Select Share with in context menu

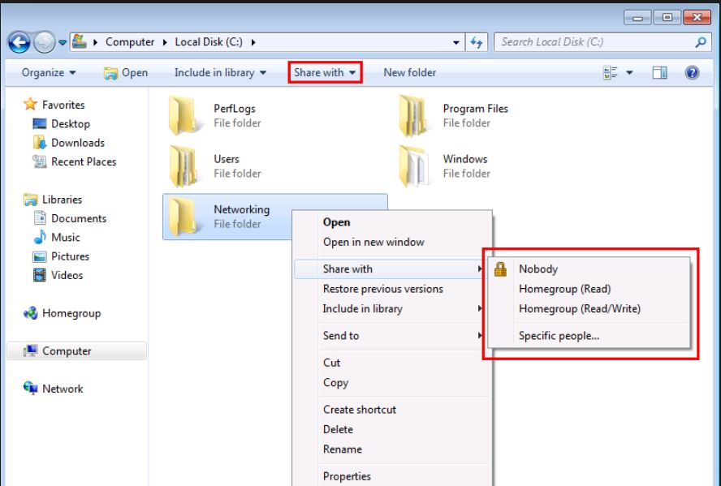tap(390, 269)
